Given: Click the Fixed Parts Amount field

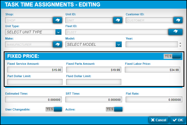Looking at the screenshot, I should (94, 70).
